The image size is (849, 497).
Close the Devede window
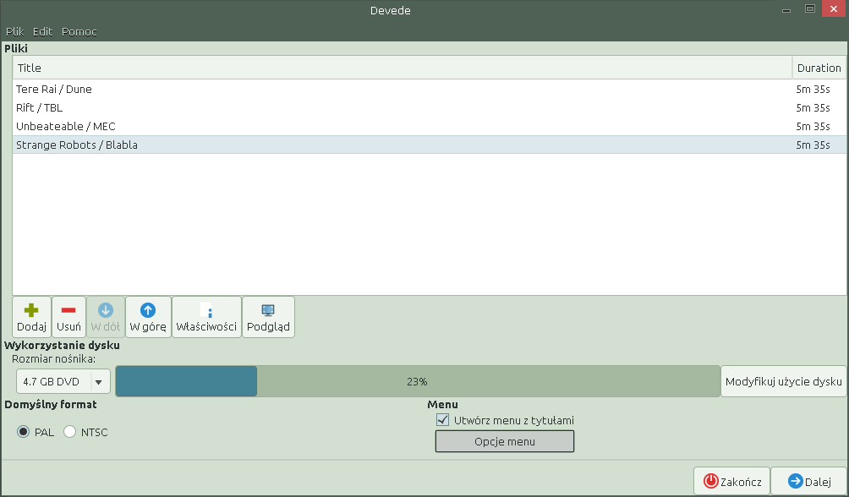(834, 8)
